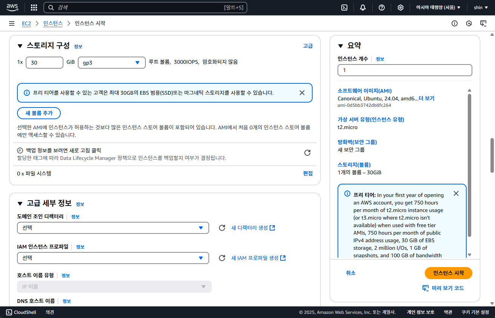Image resolution: width=495 pixels, height=318 pixels.
Task: Dismiss the free tier 30GB storage notice
Action: click(302, 93)
